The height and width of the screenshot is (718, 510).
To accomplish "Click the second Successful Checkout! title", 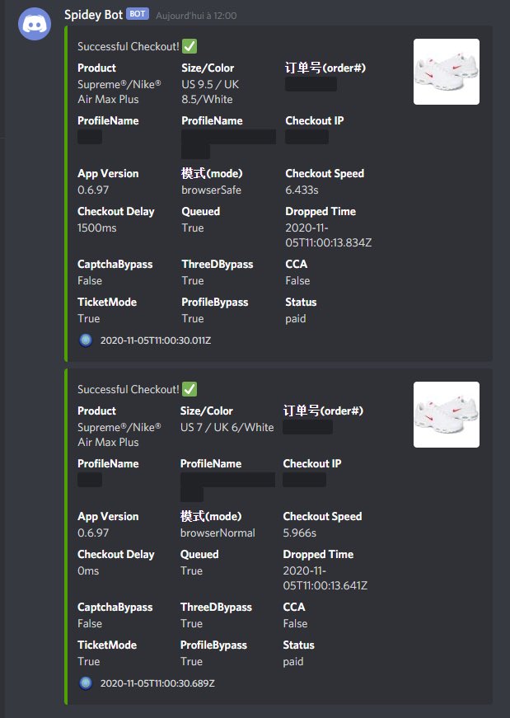I will 129,389.
